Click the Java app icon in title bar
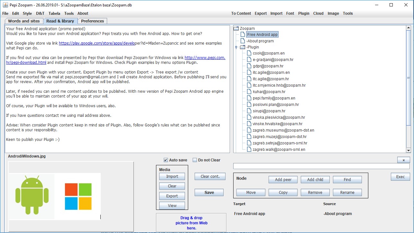The width and height of the screenshot is (414, 233). [x=5, y=5]
